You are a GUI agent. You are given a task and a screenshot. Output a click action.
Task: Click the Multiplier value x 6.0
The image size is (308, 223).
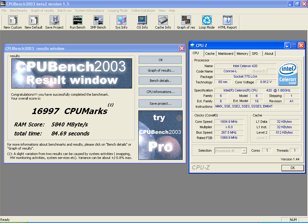tap(229, 127)
